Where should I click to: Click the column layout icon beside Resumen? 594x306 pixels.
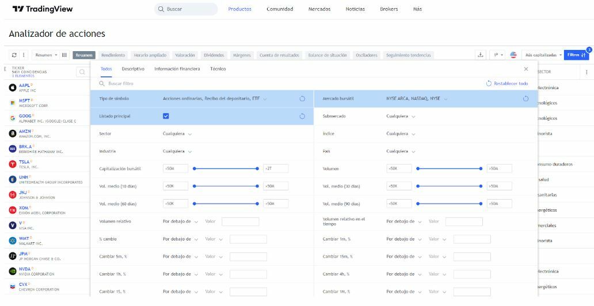pos(64,55)
